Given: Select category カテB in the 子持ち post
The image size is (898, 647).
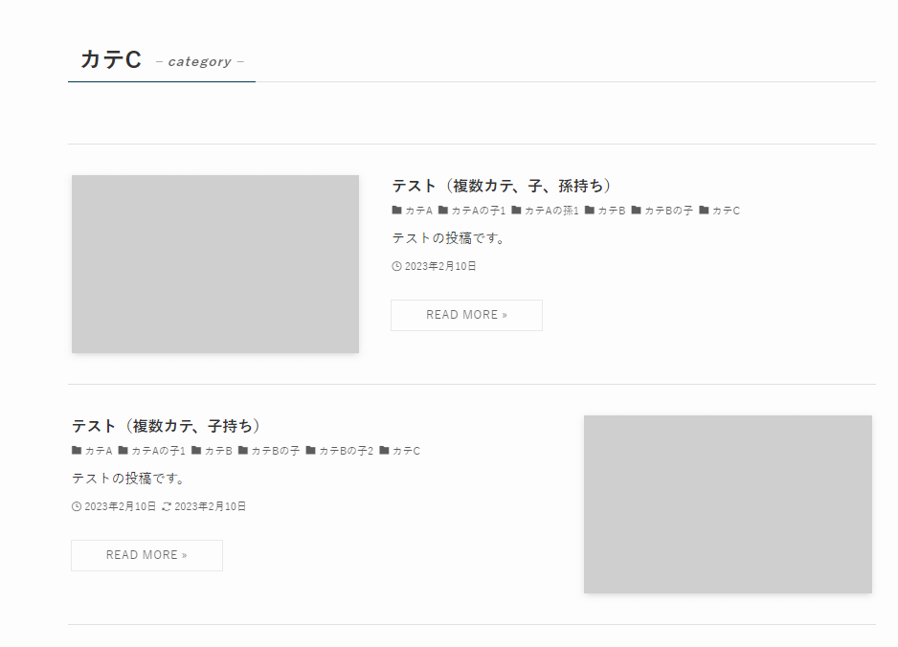Looking at the screenshot, I should pos(218,451).
